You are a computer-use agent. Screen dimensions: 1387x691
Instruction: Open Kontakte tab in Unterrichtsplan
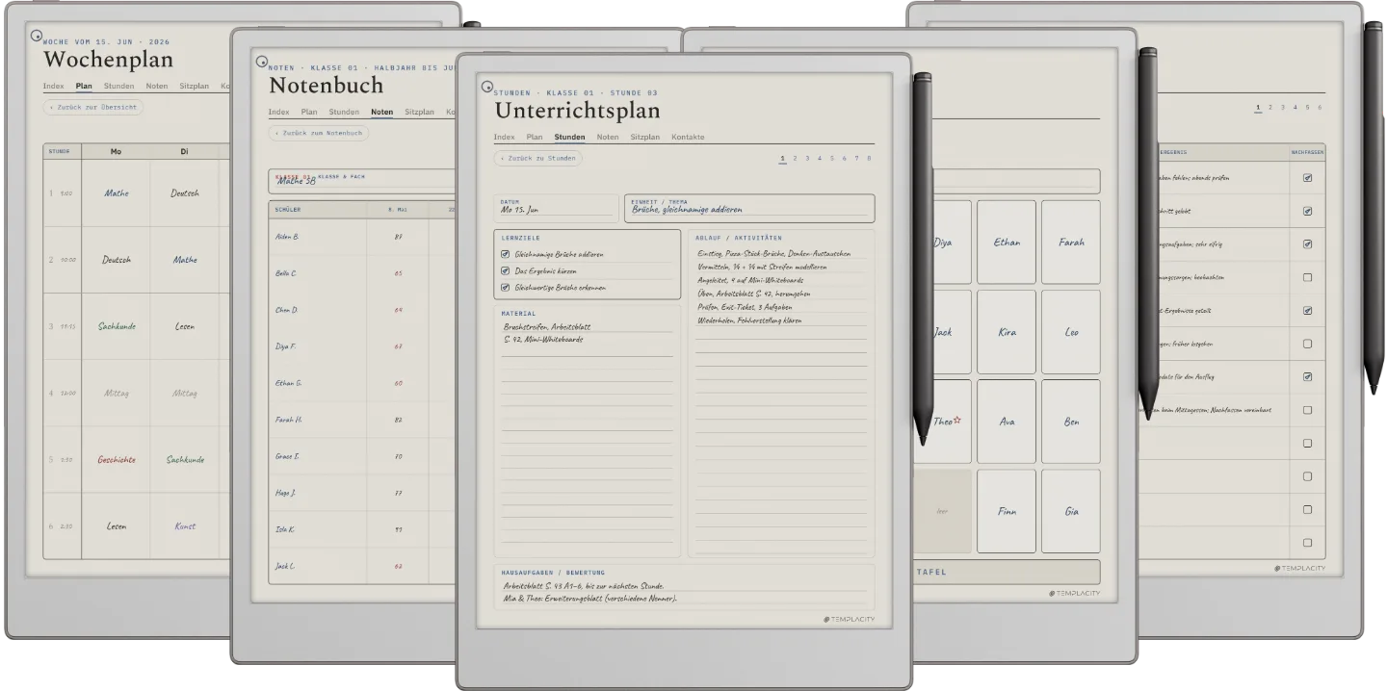click(x=688, y=137)
